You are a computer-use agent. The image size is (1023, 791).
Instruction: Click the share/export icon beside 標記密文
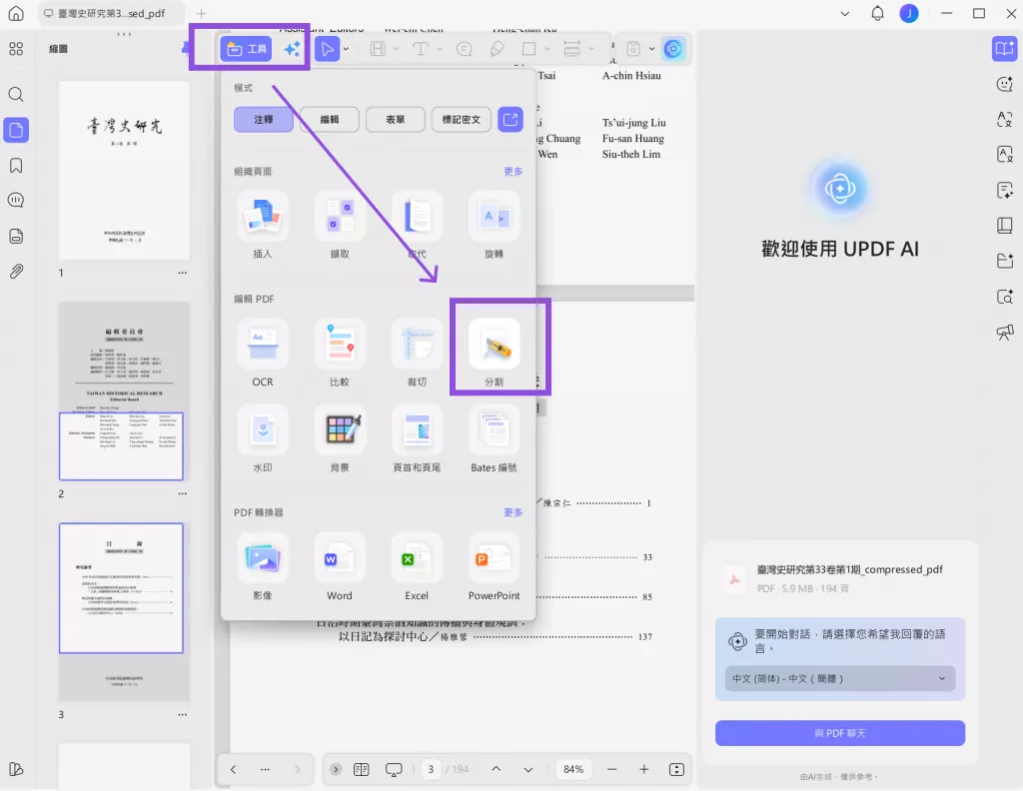[x=511, y=119]
